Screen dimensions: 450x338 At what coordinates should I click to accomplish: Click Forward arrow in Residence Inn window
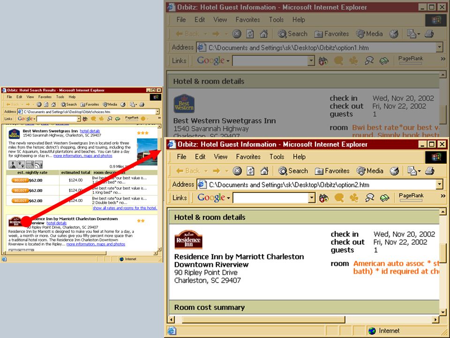[x=217, y=171]
